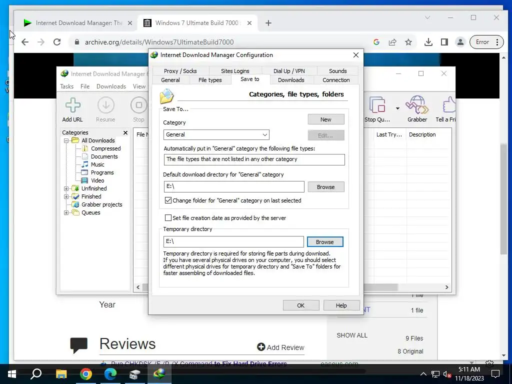
Task: Select Grabber projects in category tree
Action: 101,204
